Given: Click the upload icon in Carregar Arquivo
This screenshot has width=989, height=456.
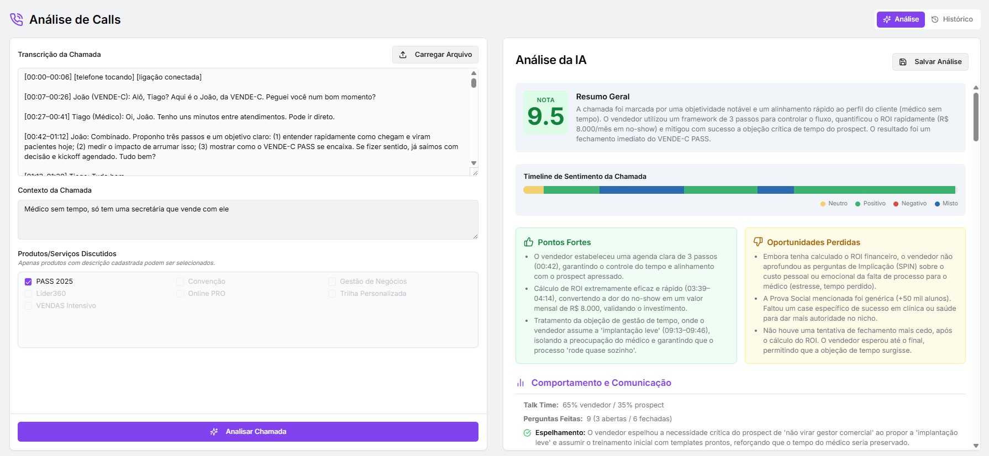Looking at the screenshot, I should pyautogui.click(x=403, y=55).
